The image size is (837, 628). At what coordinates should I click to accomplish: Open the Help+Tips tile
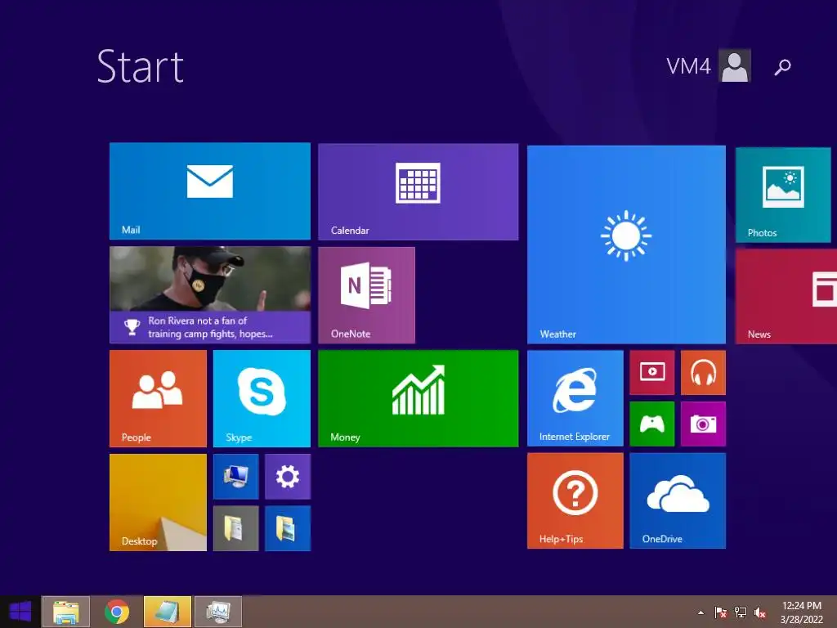click(x=575, y=501)
